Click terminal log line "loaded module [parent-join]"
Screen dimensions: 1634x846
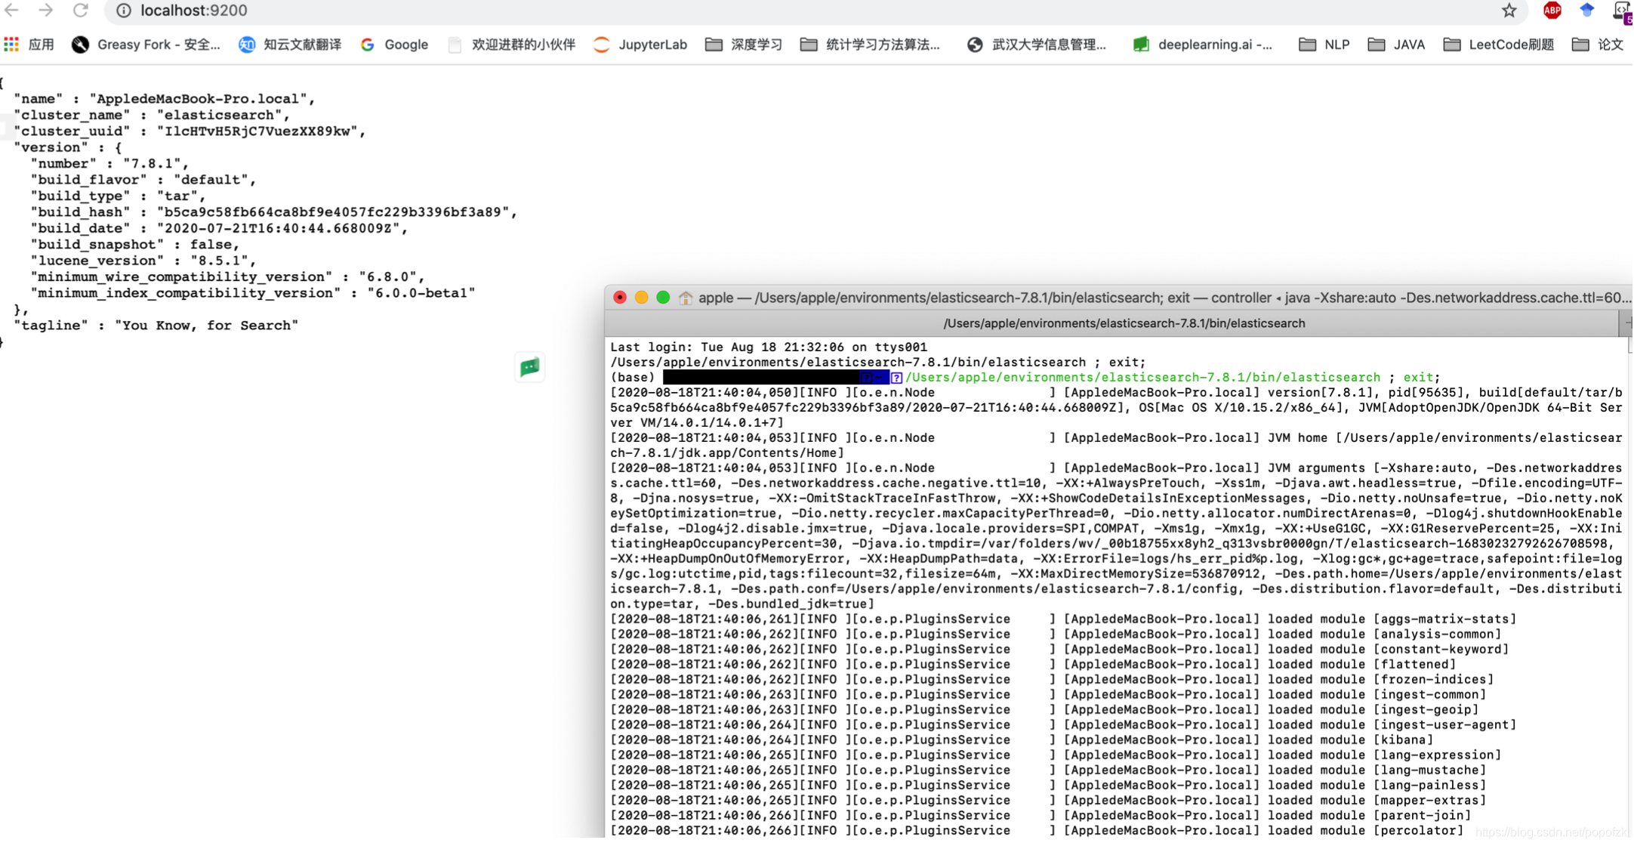(1041, 816)
